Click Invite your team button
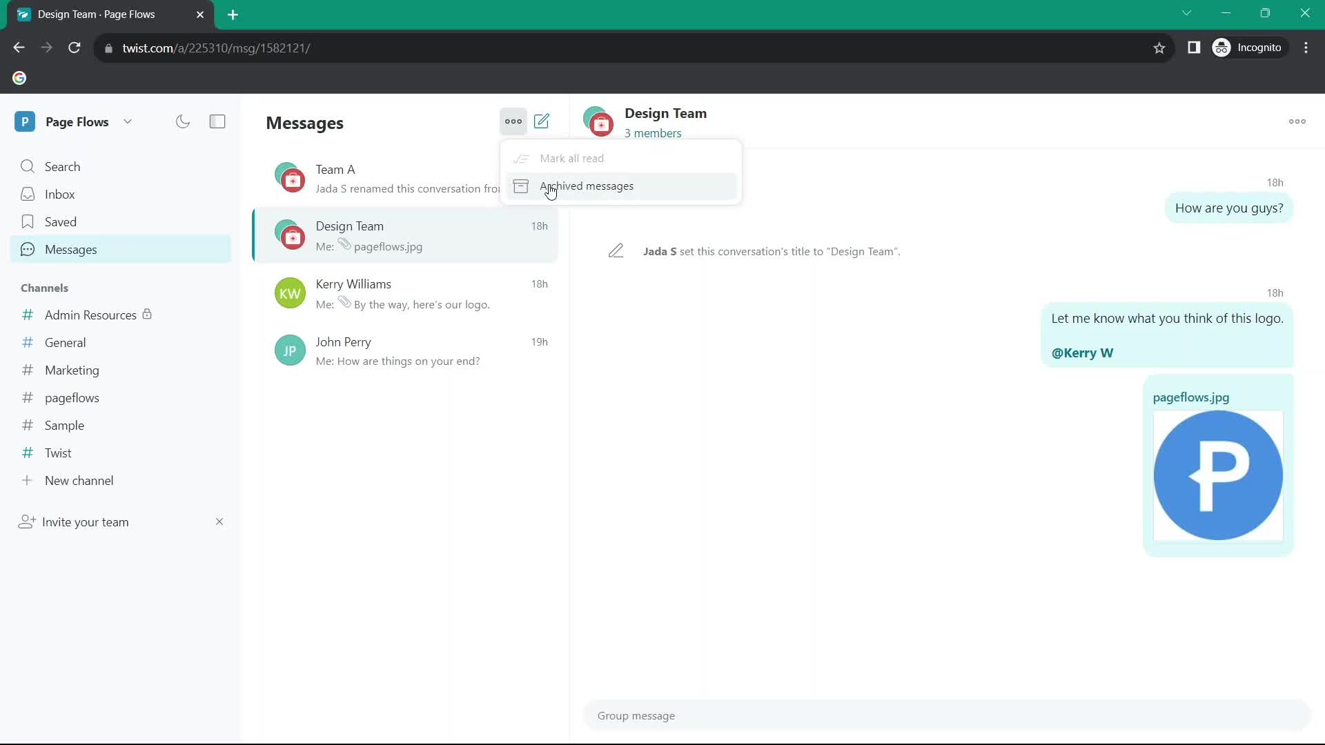 85,521
